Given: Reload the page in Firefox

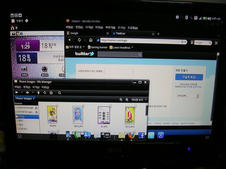Looking at the screenshot, I should (79, 40).
